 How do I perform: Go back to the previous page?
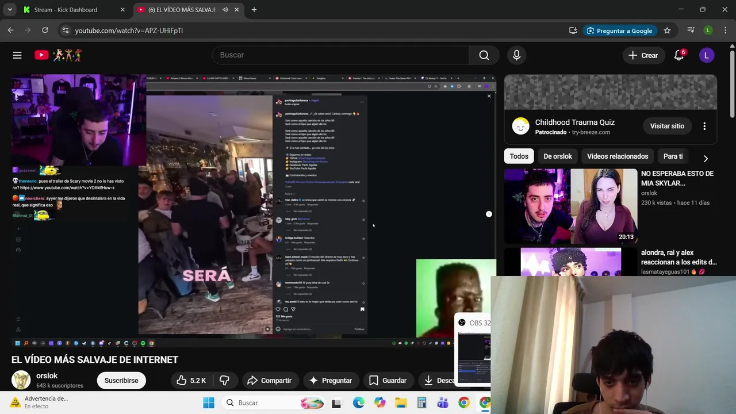[x=11, y=30]
